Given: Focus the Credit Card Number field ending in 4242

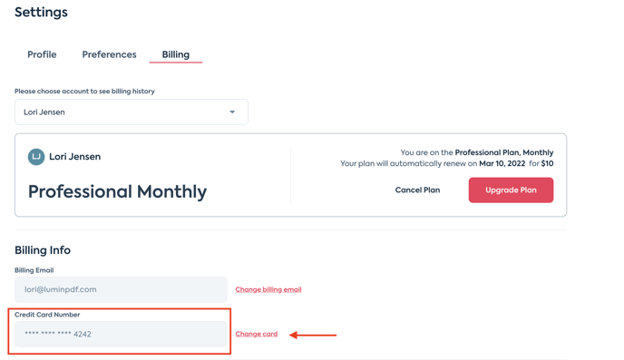Looking at the screenshot, I should click(x=121, y=334).
